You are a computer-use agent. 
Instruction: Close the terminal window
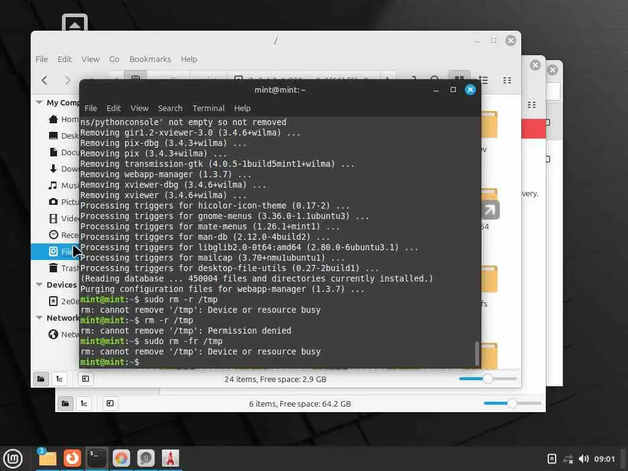pyautogui.click(x=470, y=90)
